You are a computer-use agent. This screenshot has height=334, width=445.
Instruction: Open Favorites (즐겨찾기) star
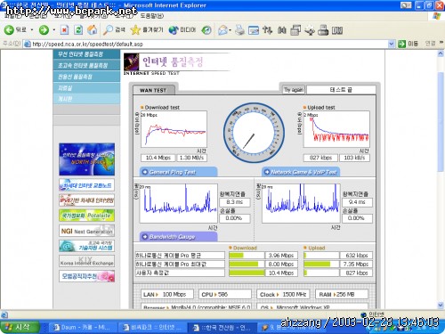147,29
